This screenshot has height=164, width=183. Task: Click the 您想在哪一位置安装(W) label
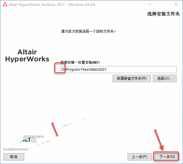click(80, 63)
